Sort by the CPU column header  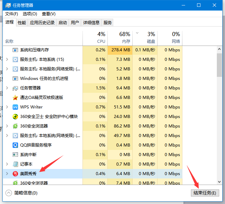point(95,38)
